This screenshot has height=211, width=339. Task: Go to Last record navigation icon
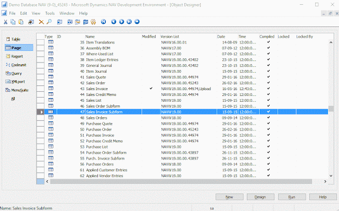(x=129, y=22)
